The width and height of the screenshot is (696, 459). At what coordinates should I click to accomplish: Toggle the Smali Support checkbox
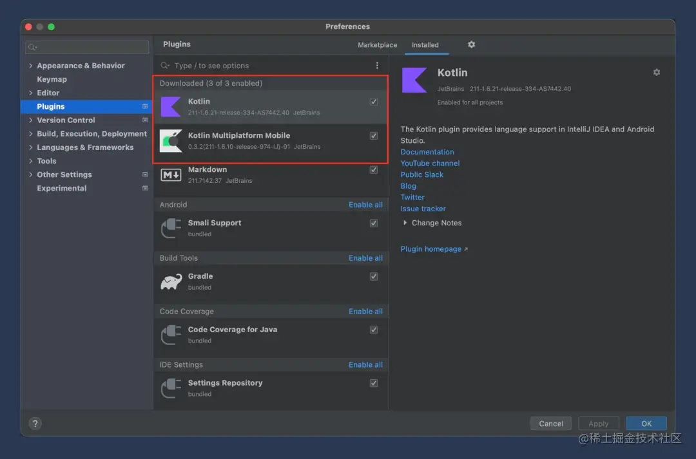[374, 223]
